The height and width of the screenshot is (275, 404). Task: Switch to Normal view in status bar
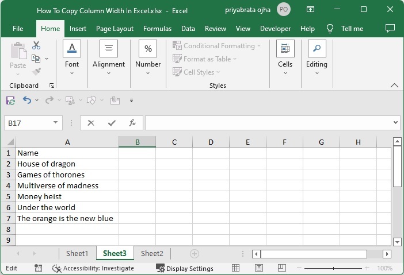pyautogui.click(x=235, y=268)
